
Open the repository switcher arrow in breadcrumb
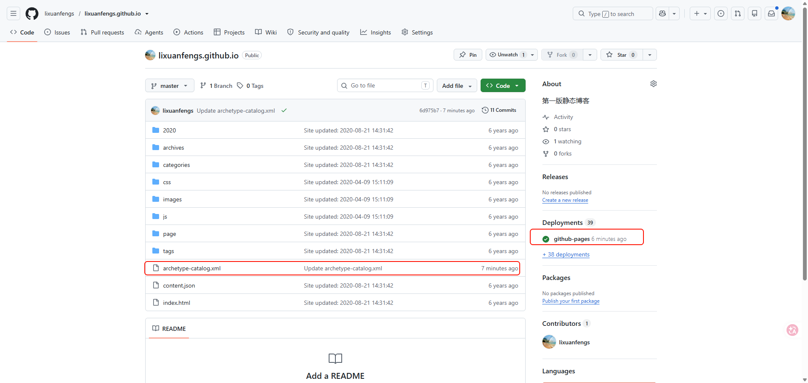pyautogui.click(x=147, y=14)
